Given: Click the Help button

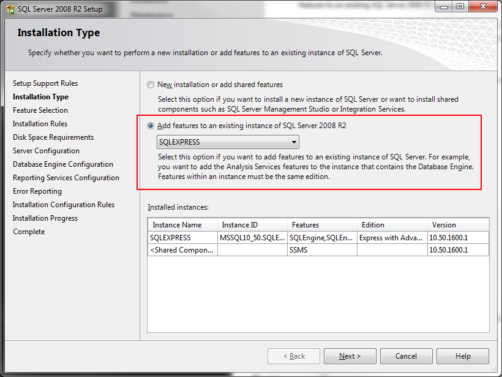Looking at the screenshot, I should (x=463, y=356).
